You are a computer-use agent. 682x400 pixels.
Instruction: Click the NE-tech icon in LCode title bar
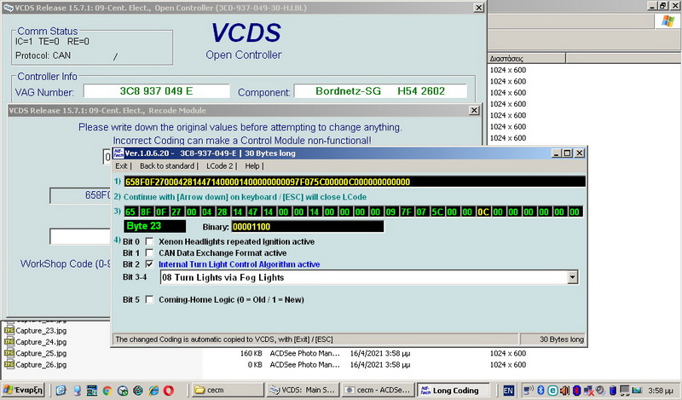click(x=118, y=153)
